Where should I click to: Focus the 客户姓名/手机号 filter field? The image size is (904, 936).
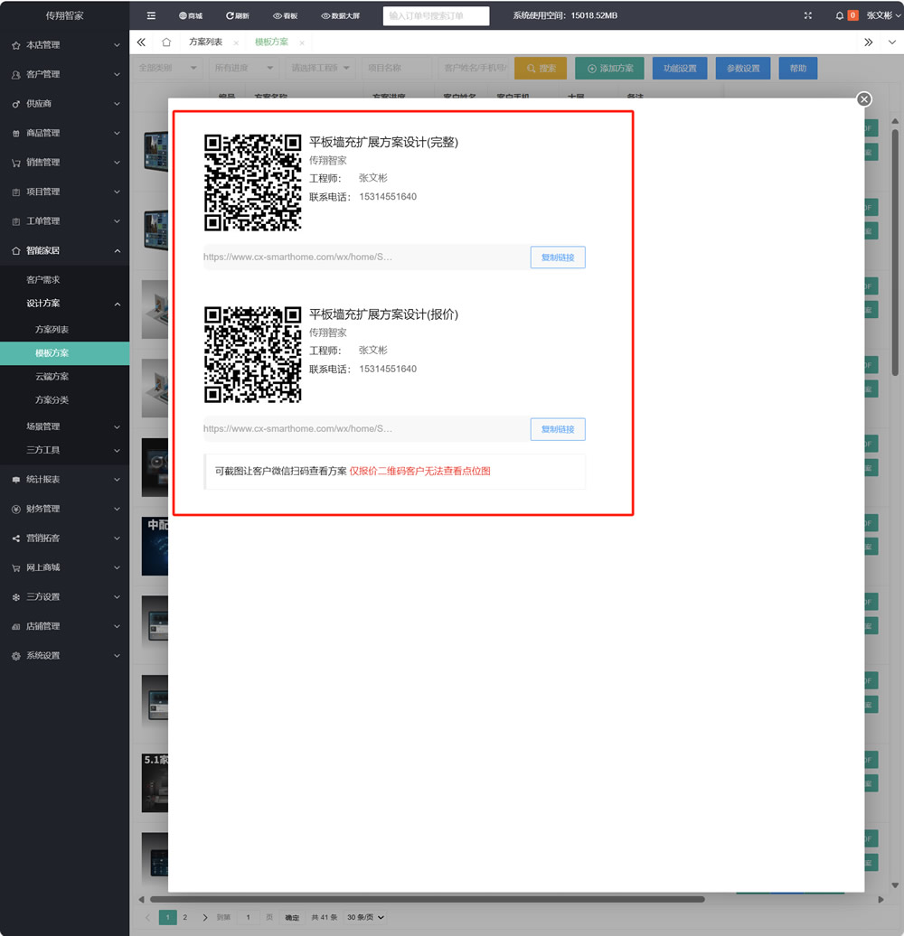point(474,68)
